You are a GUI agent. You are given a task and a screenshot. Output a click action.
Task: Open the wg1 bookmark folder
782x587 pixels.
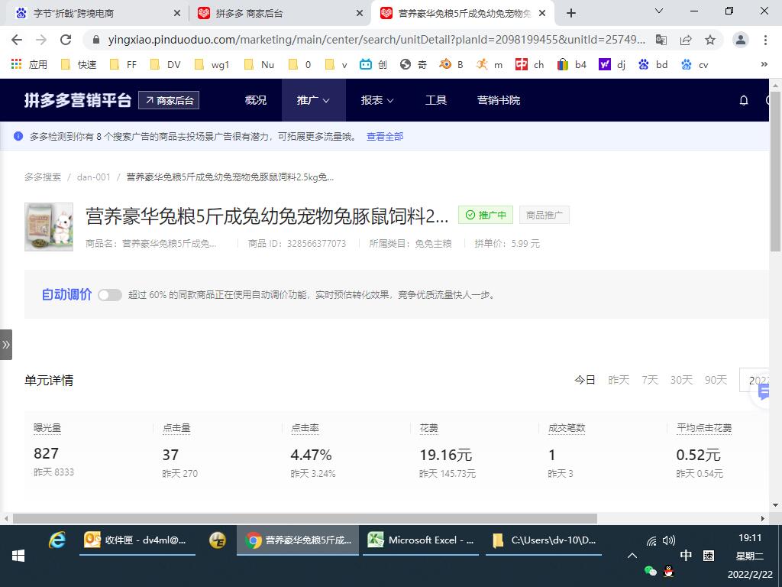pos(212,64)
